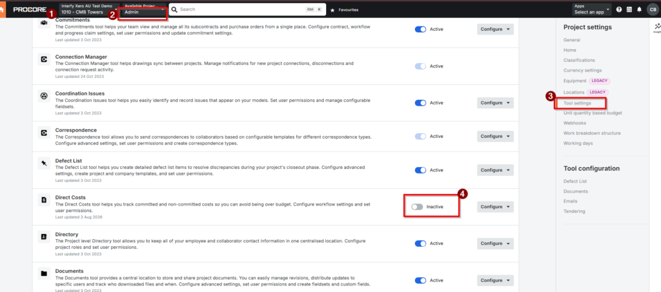Open the Configure dropdown for Directory

tap(495, 243)
